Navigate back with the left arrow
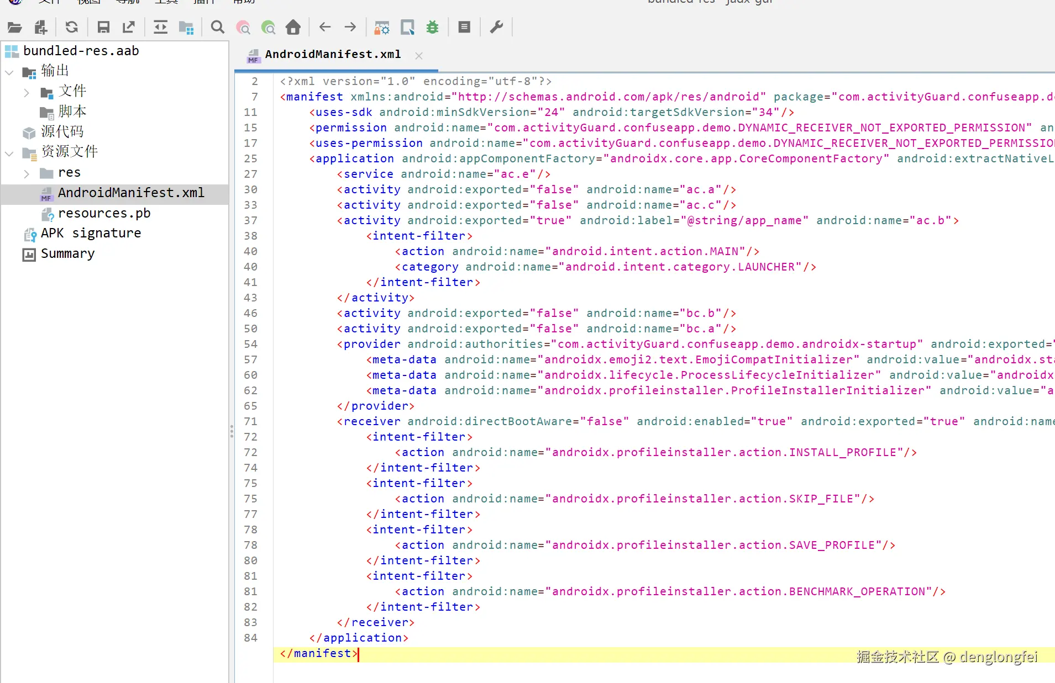1055x683 pixels. pos(325,27)
